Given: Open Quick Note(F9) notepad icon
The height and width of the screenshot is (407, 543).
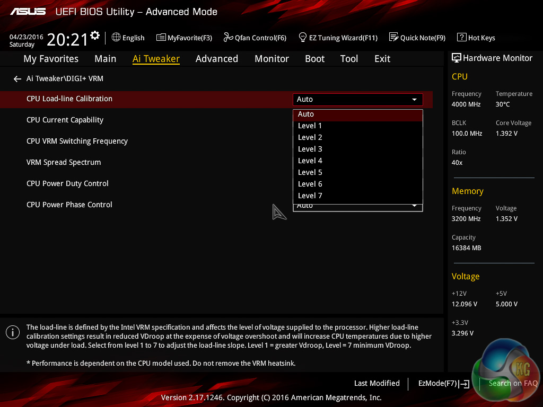Looking at the screenshot, I should point(393,37).
